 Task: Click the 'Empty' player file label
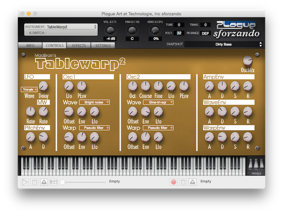tap(115, 181)
